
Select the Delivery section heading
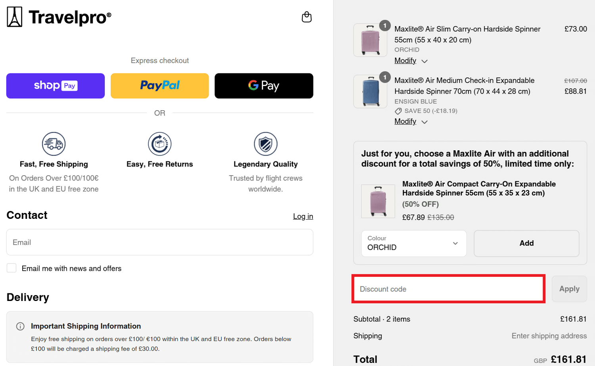[x=28, y=297]
